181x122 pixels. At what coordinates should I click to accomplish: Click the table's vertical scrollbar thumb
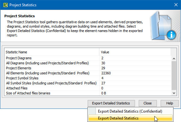(x=174, y=76)
